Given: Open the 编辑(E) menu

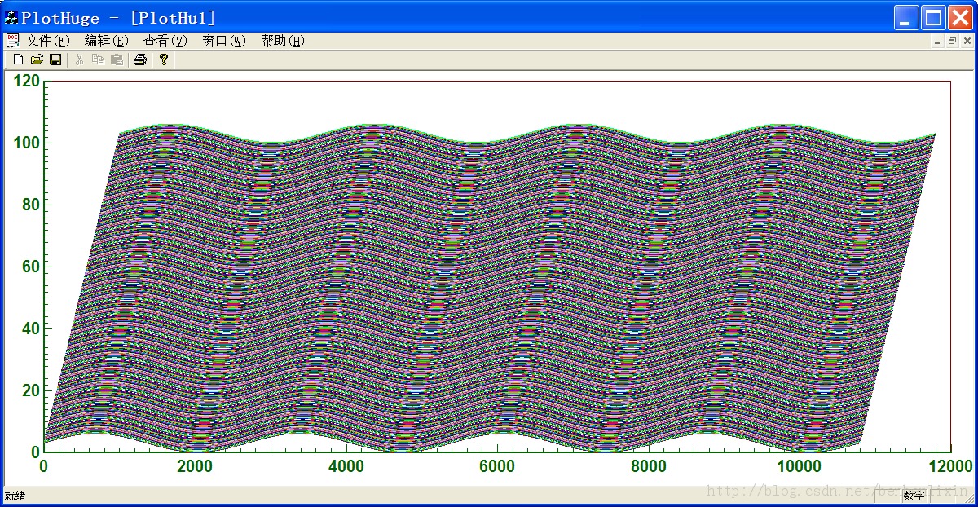Looking at the screenshot, I should click(106, 41).
